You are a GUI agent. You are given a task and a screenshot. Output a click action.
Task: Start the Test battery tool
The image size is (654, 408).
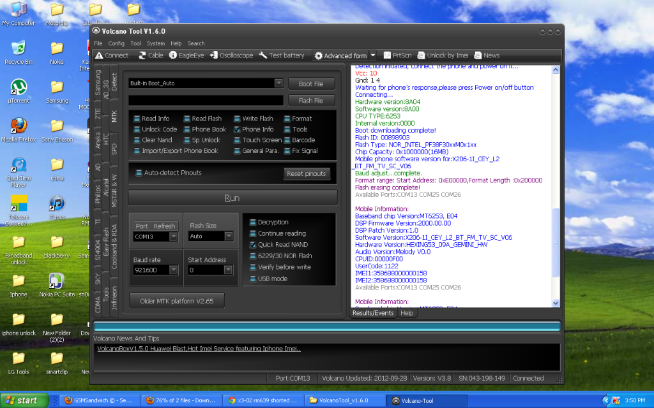282,55
